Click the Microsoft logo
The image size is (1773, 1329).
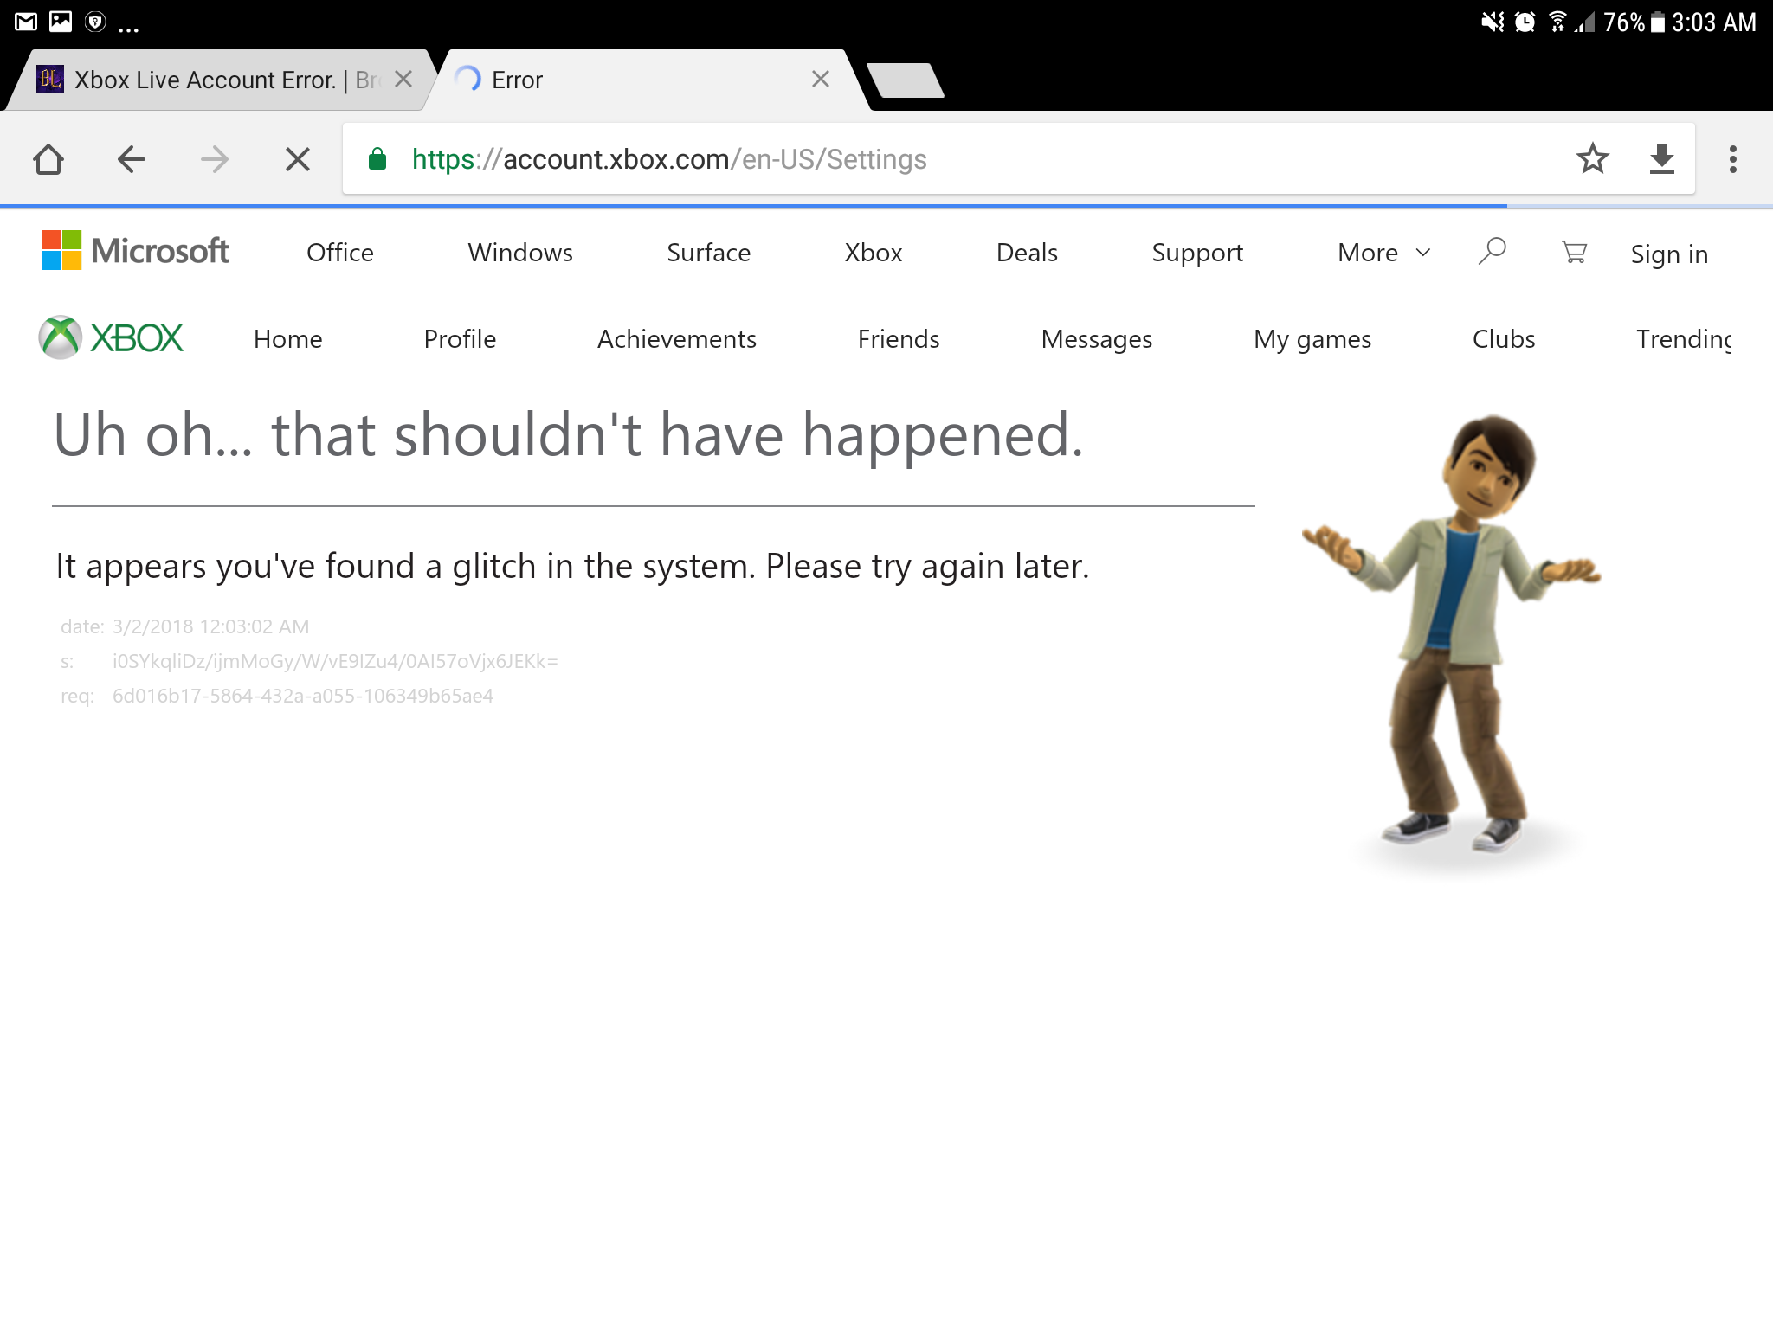135,251
